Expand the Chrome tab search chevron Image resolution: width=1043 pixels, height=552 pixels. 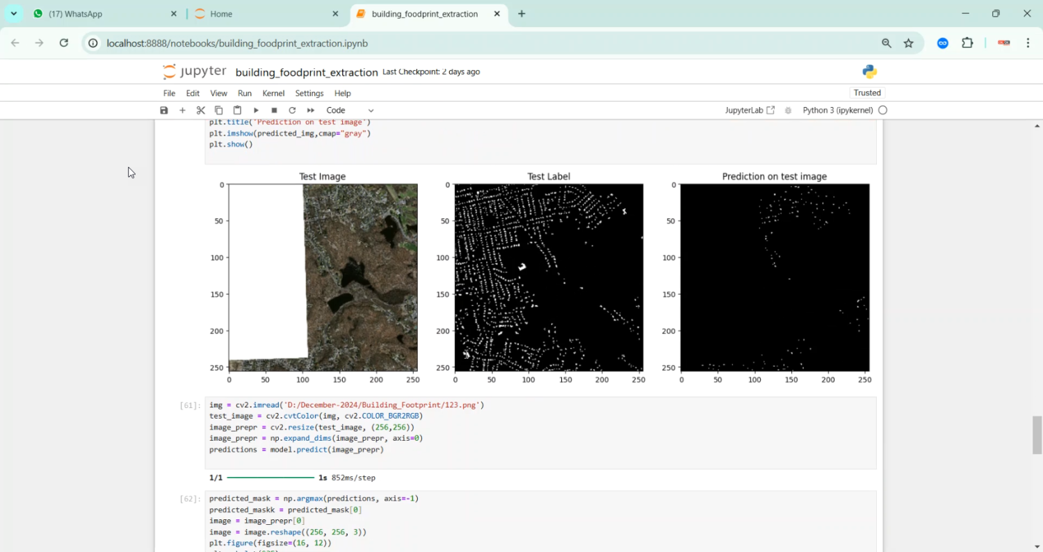[14, 14]
